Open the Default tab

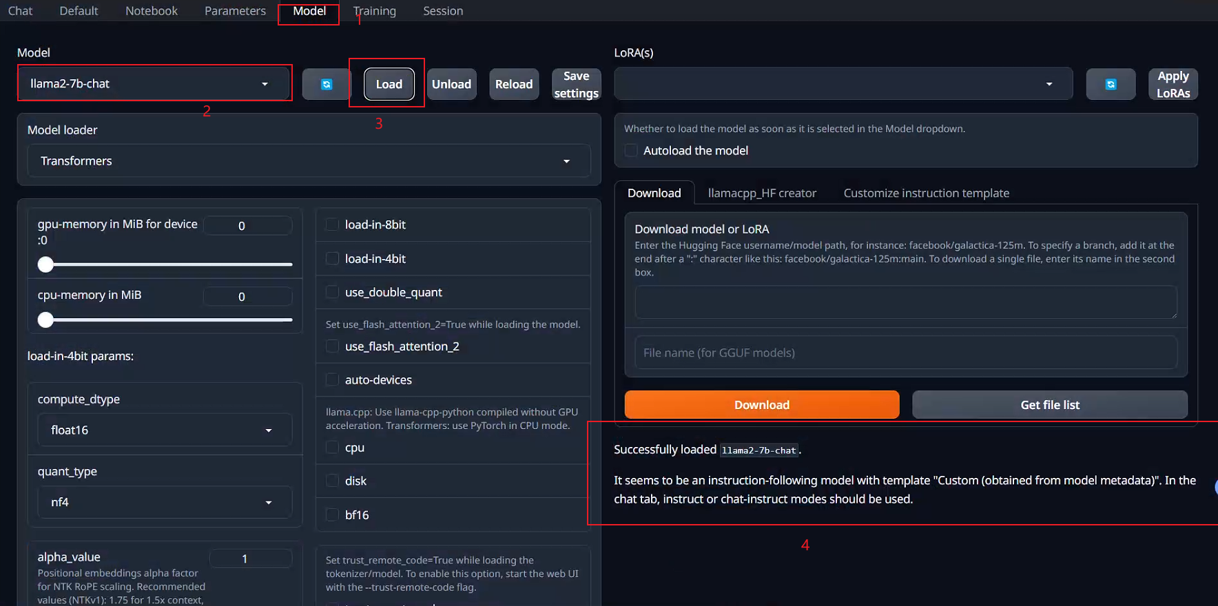(x=79, y=11)
